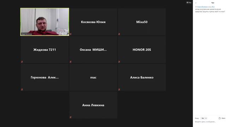This screenshot has width=226, height=127.
Task: Click muted microphone icon on Анна Левкина tile
Action: pyautogui.click(x=71, y=117)
